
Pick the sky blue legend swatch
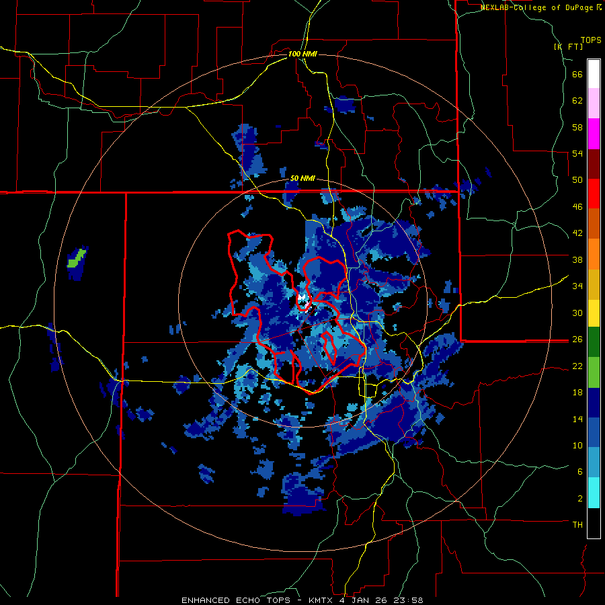tap(594, 462)
